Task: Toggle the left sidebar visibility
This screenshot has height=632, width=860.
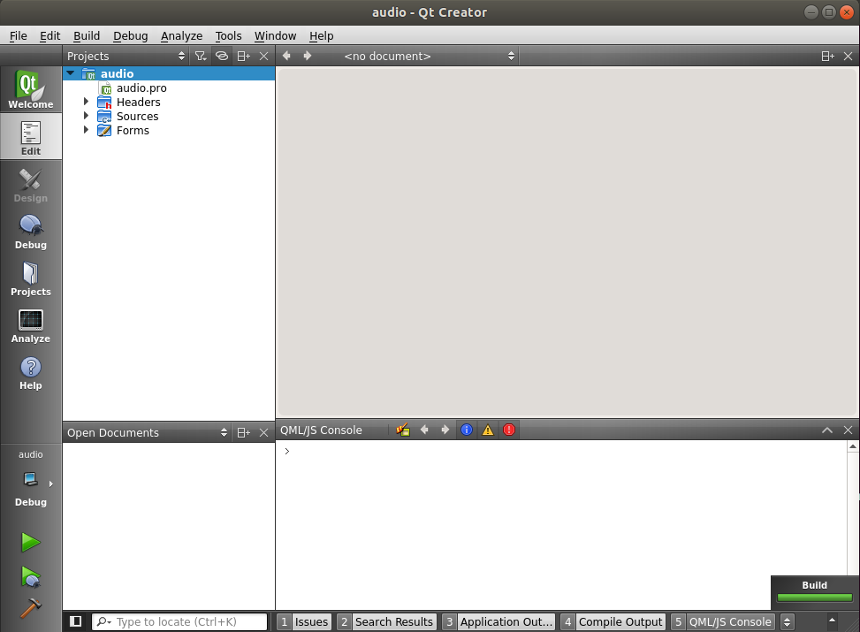Action: [76, 621]
